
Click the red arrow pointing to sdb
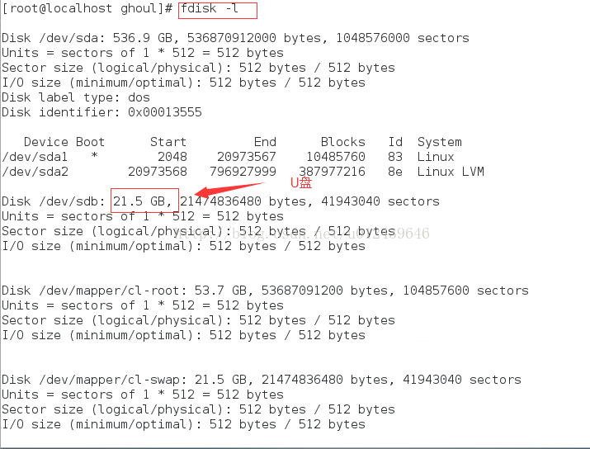tap(230, 190)
